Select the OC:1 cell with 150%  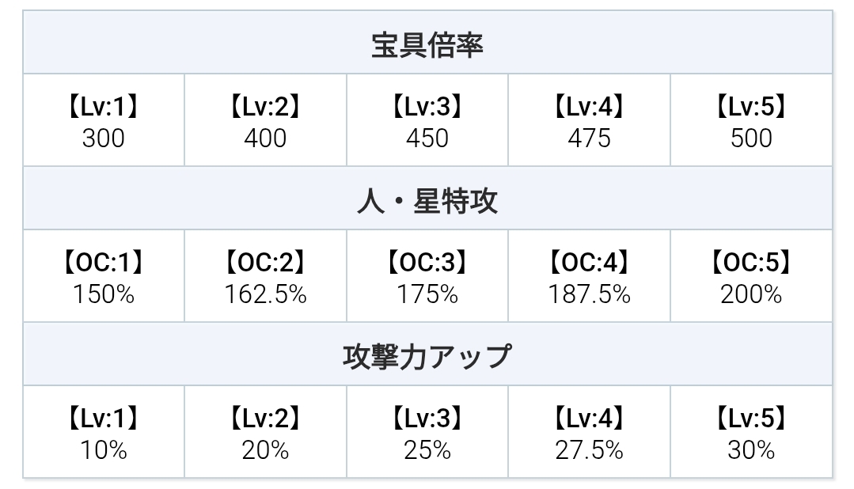coord(104,278)
